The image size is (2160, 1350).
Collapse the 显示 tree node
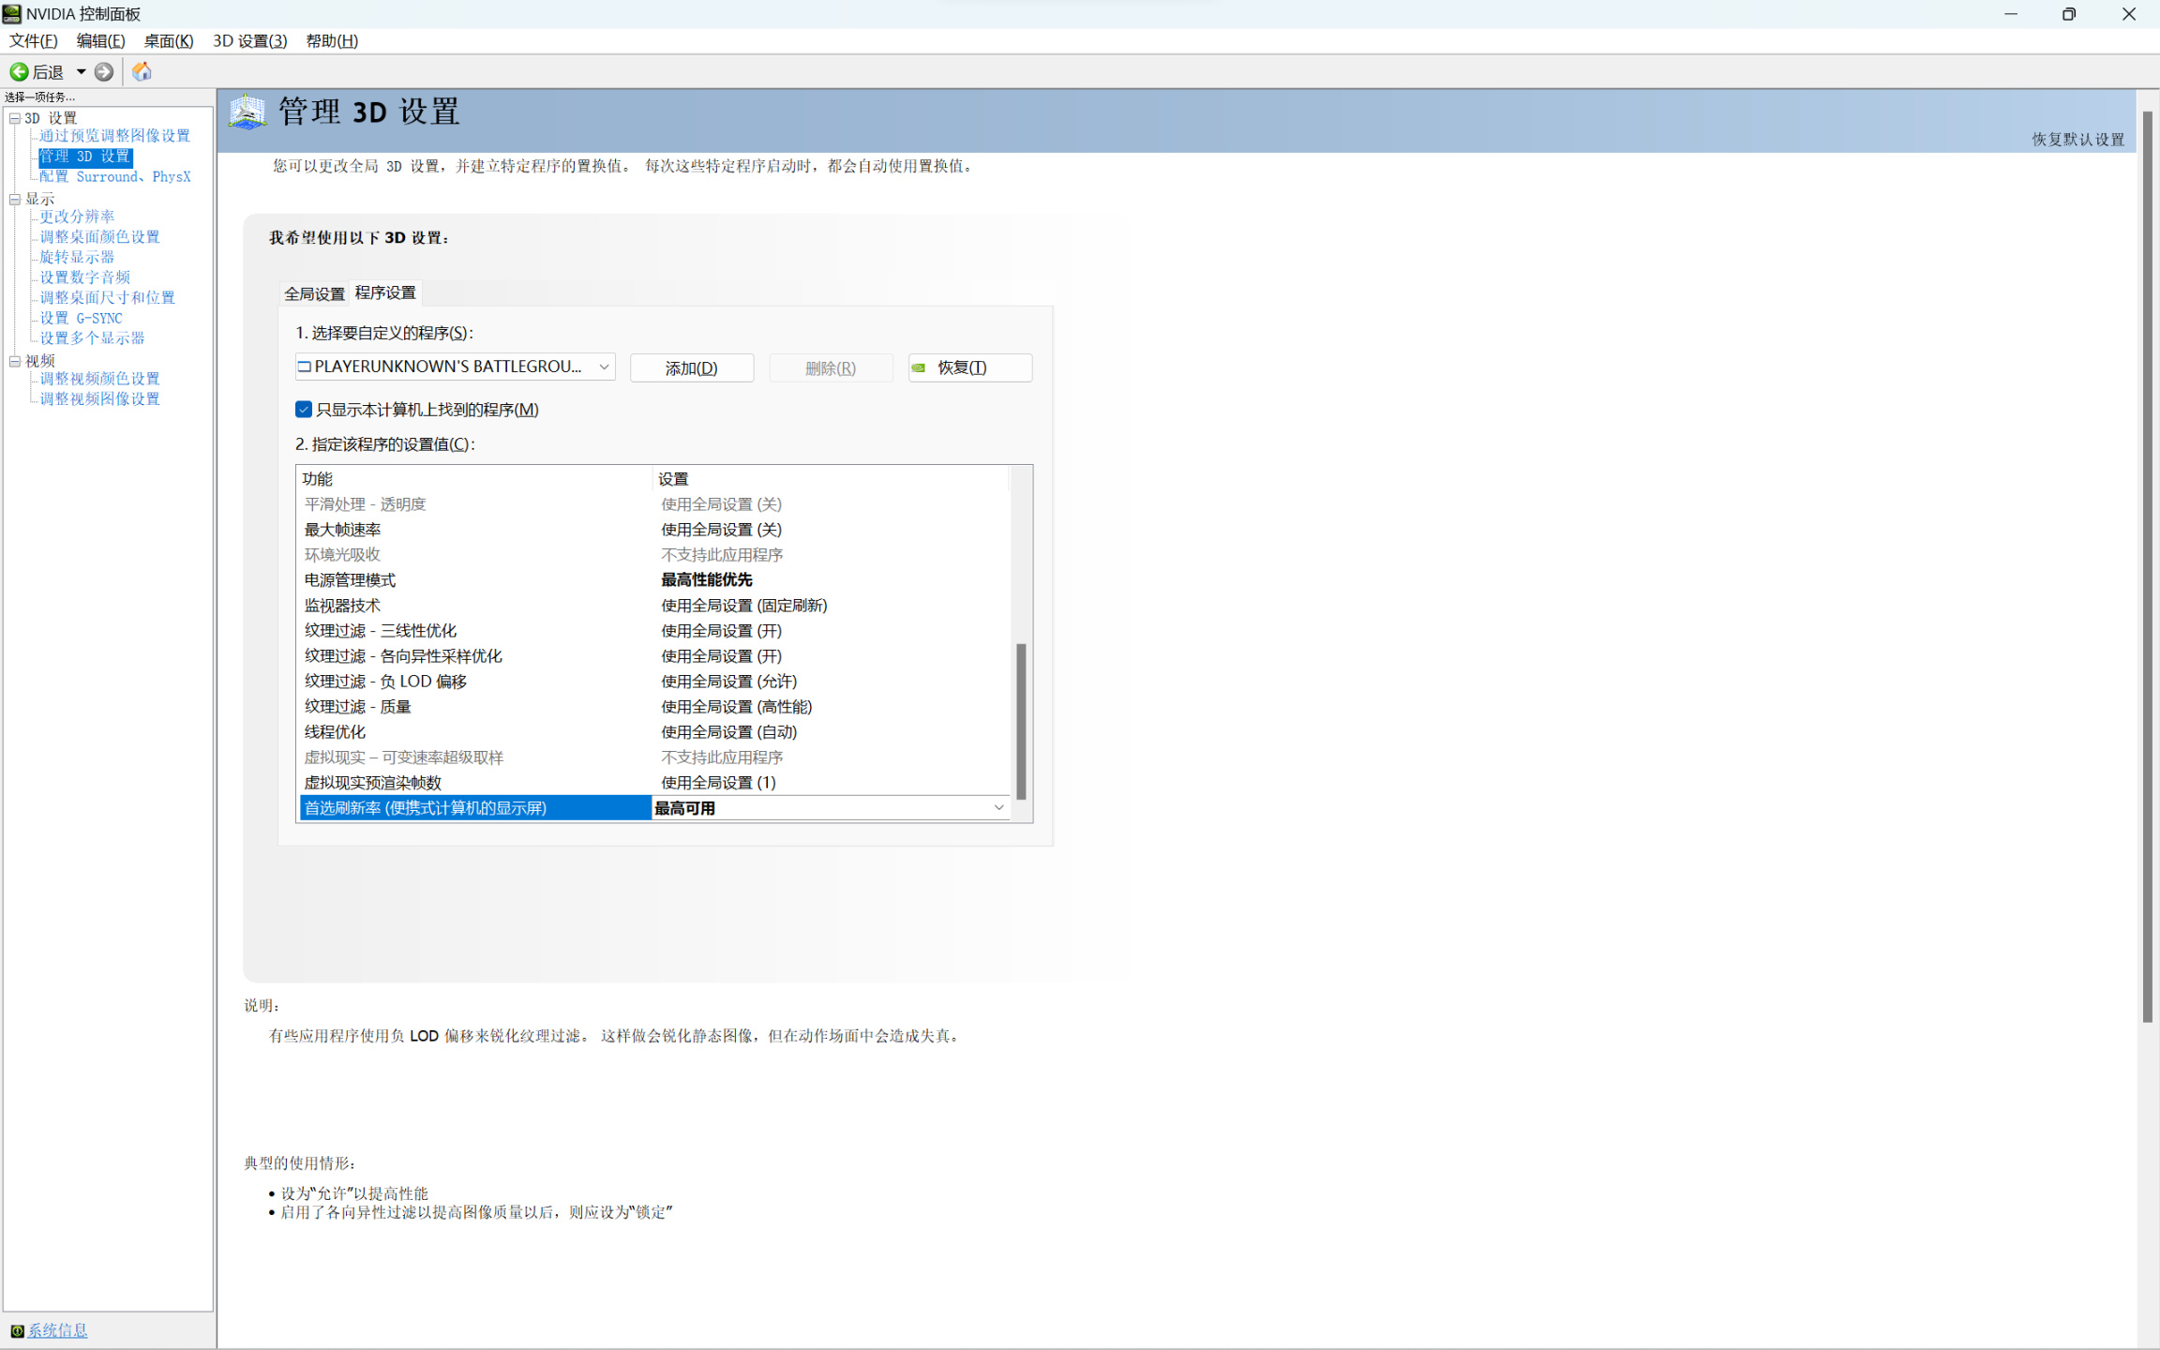click(15, 199)
